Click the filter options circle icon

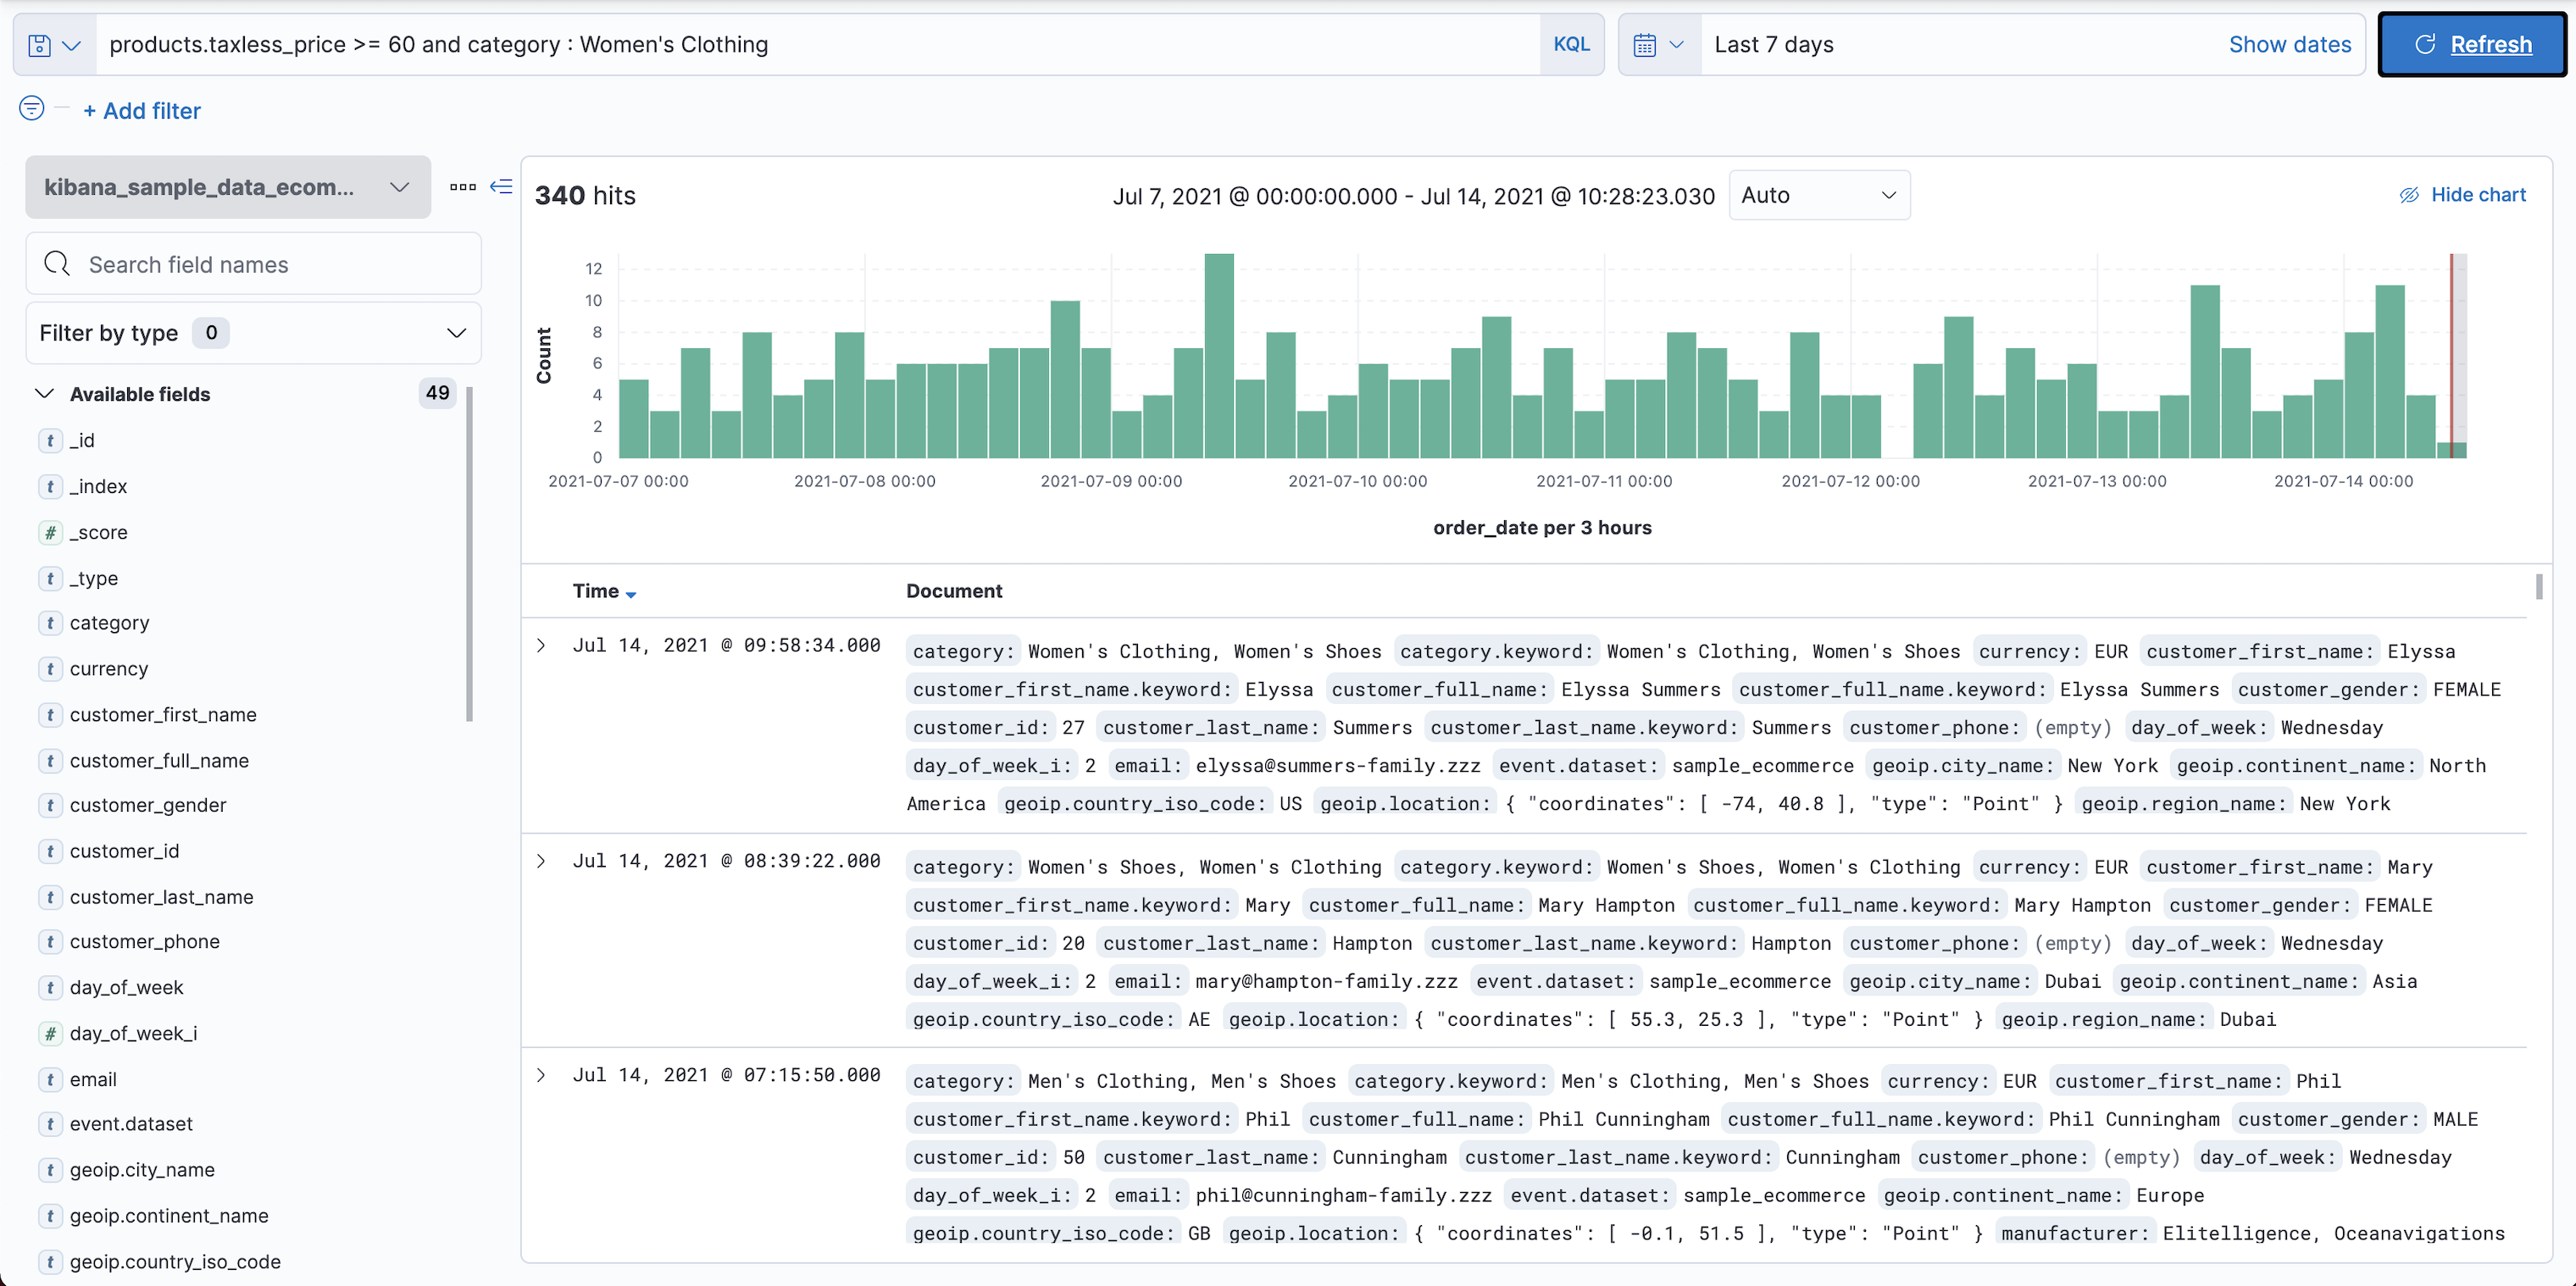tap(32, 108)
